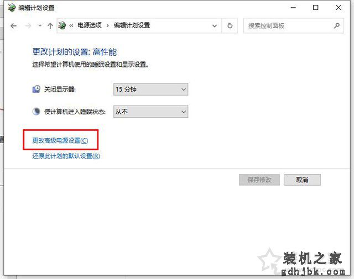Close the 编辑计划设置 window

339,8
